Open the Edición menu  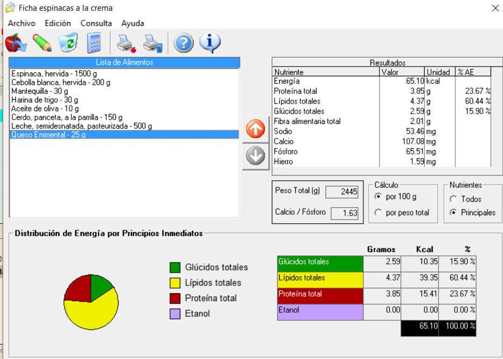58,23
